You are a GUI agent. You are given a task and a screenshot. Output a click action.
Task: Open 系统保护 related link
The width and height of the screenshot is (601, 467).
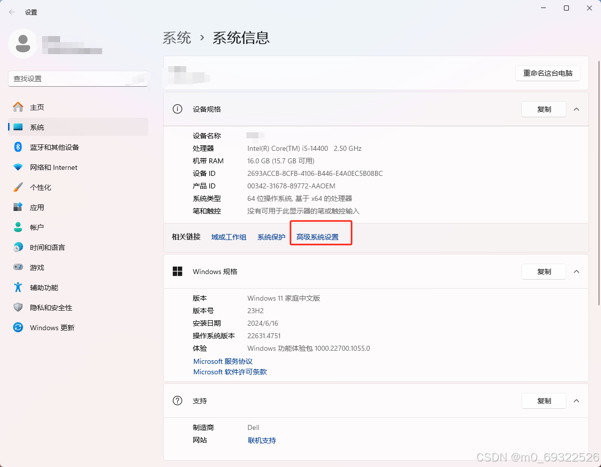271,237
